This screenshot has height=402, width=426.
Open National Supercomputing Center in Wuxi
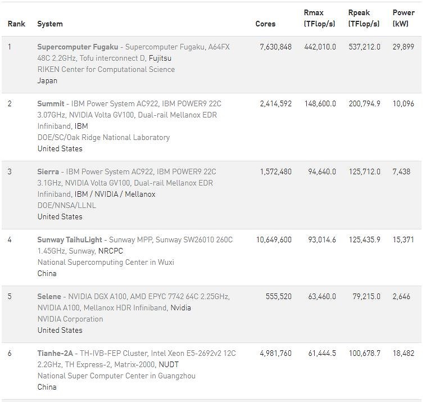(x=106, y=263)
